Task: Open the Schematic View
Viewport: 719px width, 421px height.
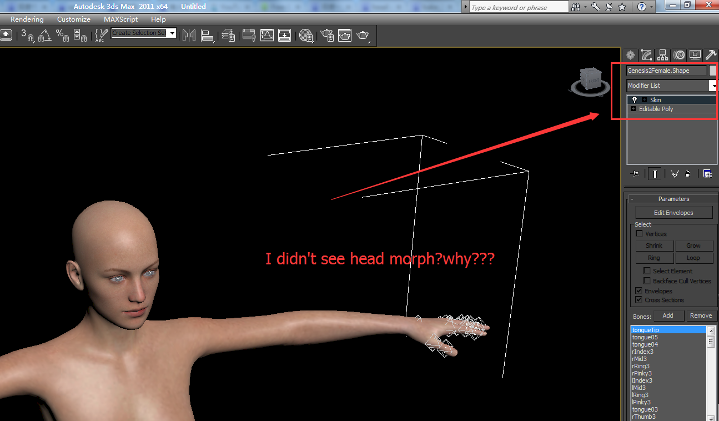Action: pos(285,36)
